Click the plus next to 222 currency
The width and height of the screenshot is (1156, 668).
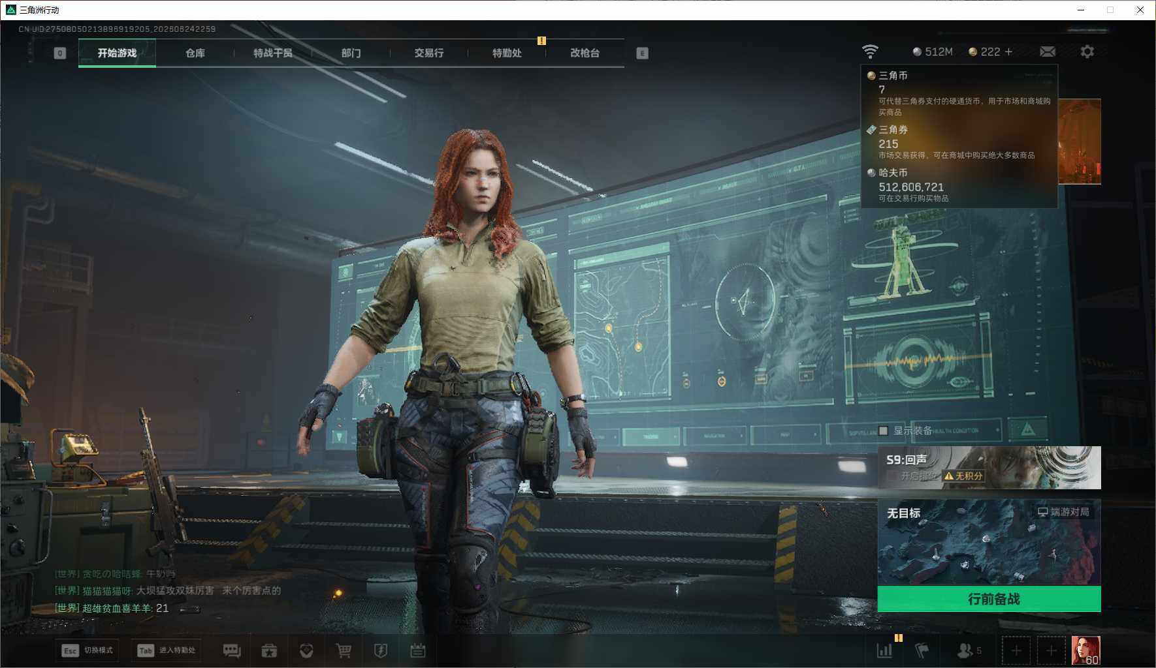tap(1008, 52)
